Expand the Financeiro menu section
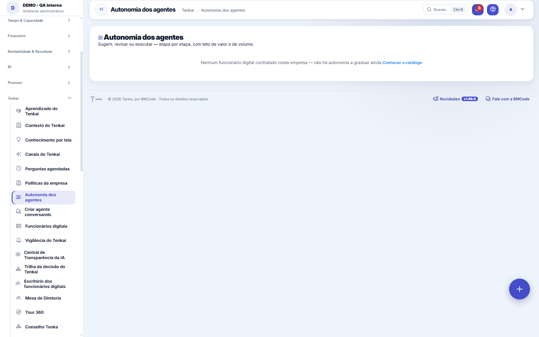 click(39, 36)
